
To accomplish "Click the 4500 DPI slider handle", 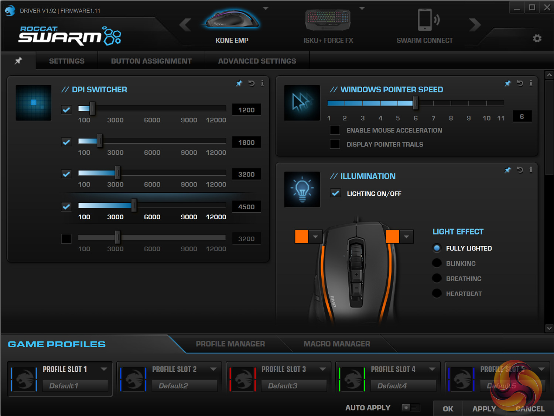I will [x=134, y=205].
